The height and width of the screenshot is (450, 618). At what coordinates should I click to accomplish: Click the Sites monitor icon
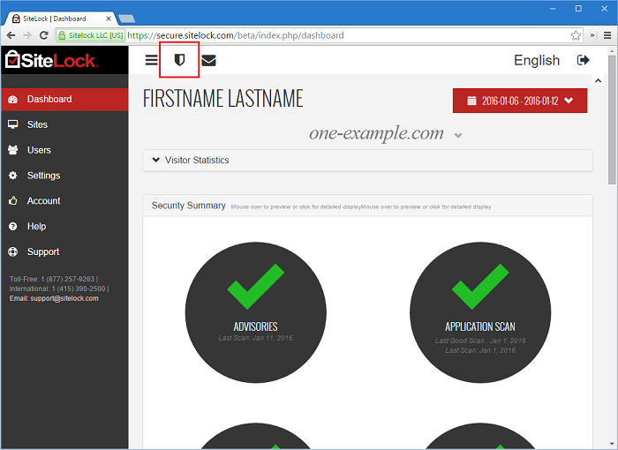(13, 124)
